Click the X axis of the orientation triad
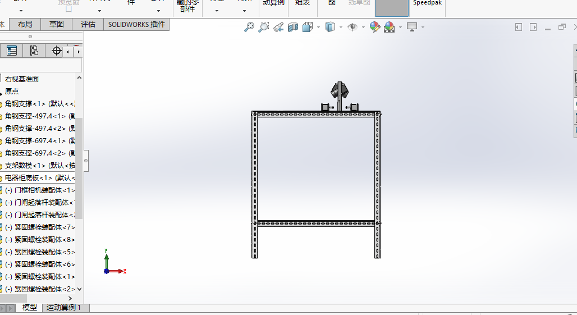Viewport: 577px width, 315px height. [x=117, y=271]
